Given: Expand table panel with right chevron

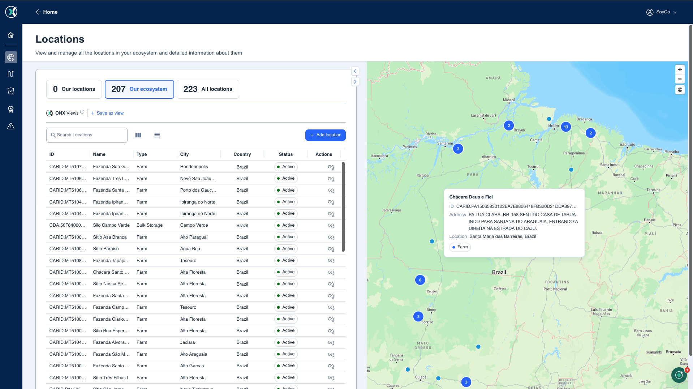Looking at the screenshot, I should [355, 82].
